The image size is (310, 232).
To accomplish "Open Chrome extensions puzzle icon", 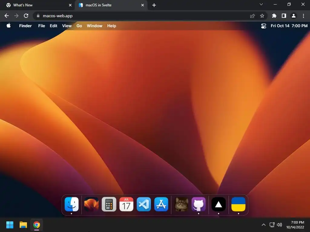I will 274,16.
